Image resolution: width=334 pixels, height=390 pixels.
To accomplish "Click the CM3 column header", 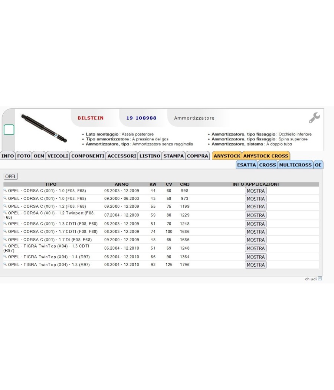I will [185, 184].
